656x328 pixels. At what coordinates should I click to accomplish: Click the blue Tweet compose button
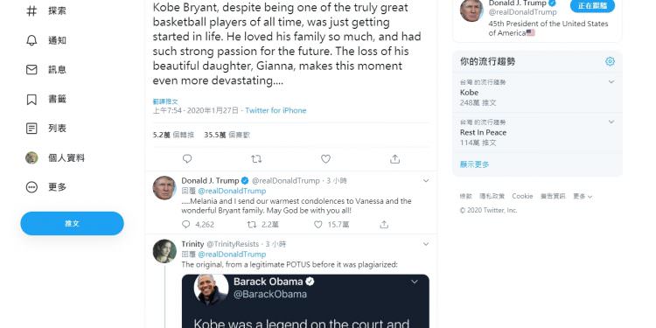pos(72,223)
